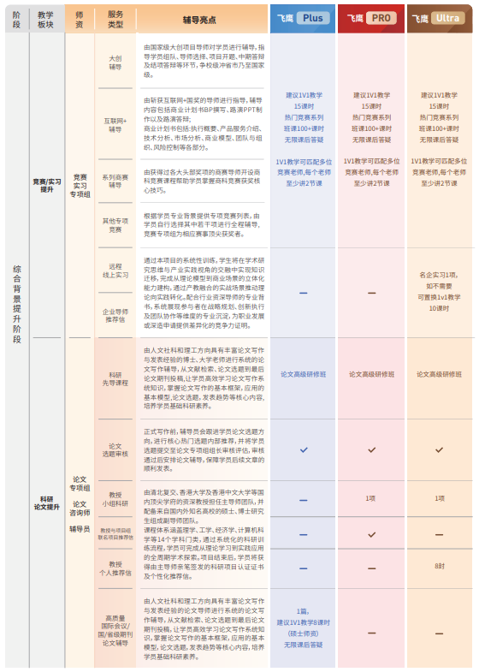Click the 企业导师推荐信 service type cell

click(115, 315)
